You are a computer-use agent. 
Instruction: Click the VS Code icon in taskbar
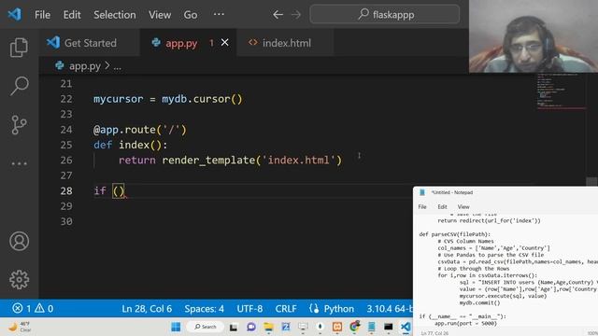[406, 327]
